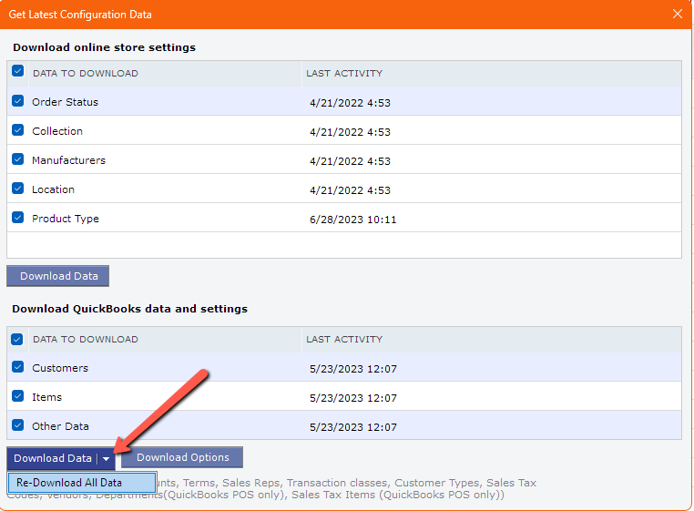Uncheck the Customers checkbox
This screenshot has width=694, height=511.
pyautogui.click(x=18, y=368)
